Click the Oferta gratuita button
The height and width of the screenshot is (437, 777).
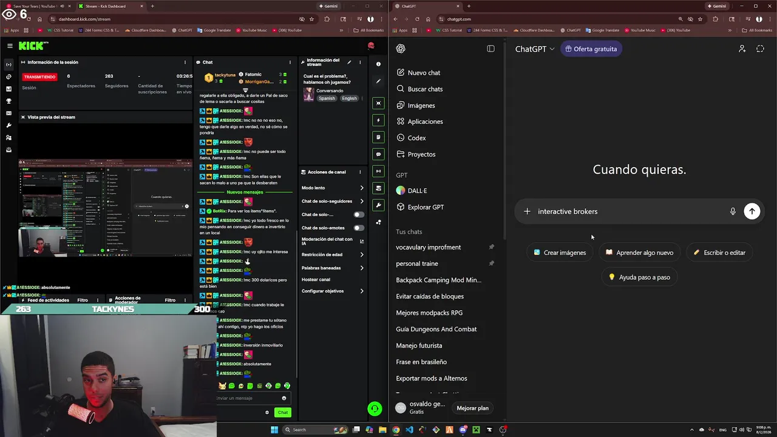click(591, 49)
